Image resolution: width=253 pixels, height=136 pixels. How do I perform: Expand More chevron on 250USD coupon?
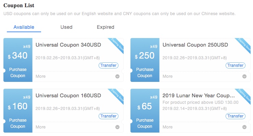pos(244,76)
